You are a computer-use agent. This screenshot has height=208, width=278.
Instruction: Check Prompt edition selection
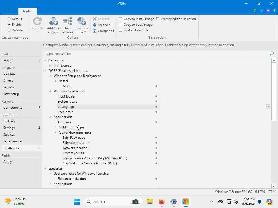click(158, 19)
